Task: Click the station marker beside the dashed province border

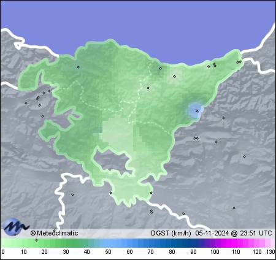Action: coord(148,88)
